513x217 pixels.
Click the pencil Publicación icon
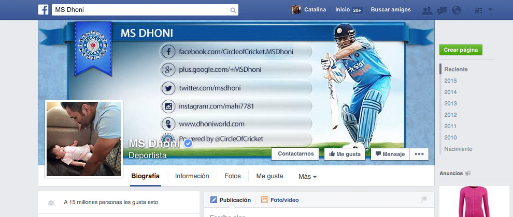click(213, 200)
